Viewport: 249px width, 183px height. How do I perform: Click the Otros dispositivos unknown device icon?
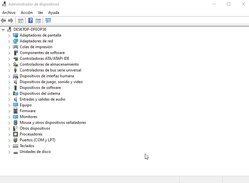pos(16,128)
